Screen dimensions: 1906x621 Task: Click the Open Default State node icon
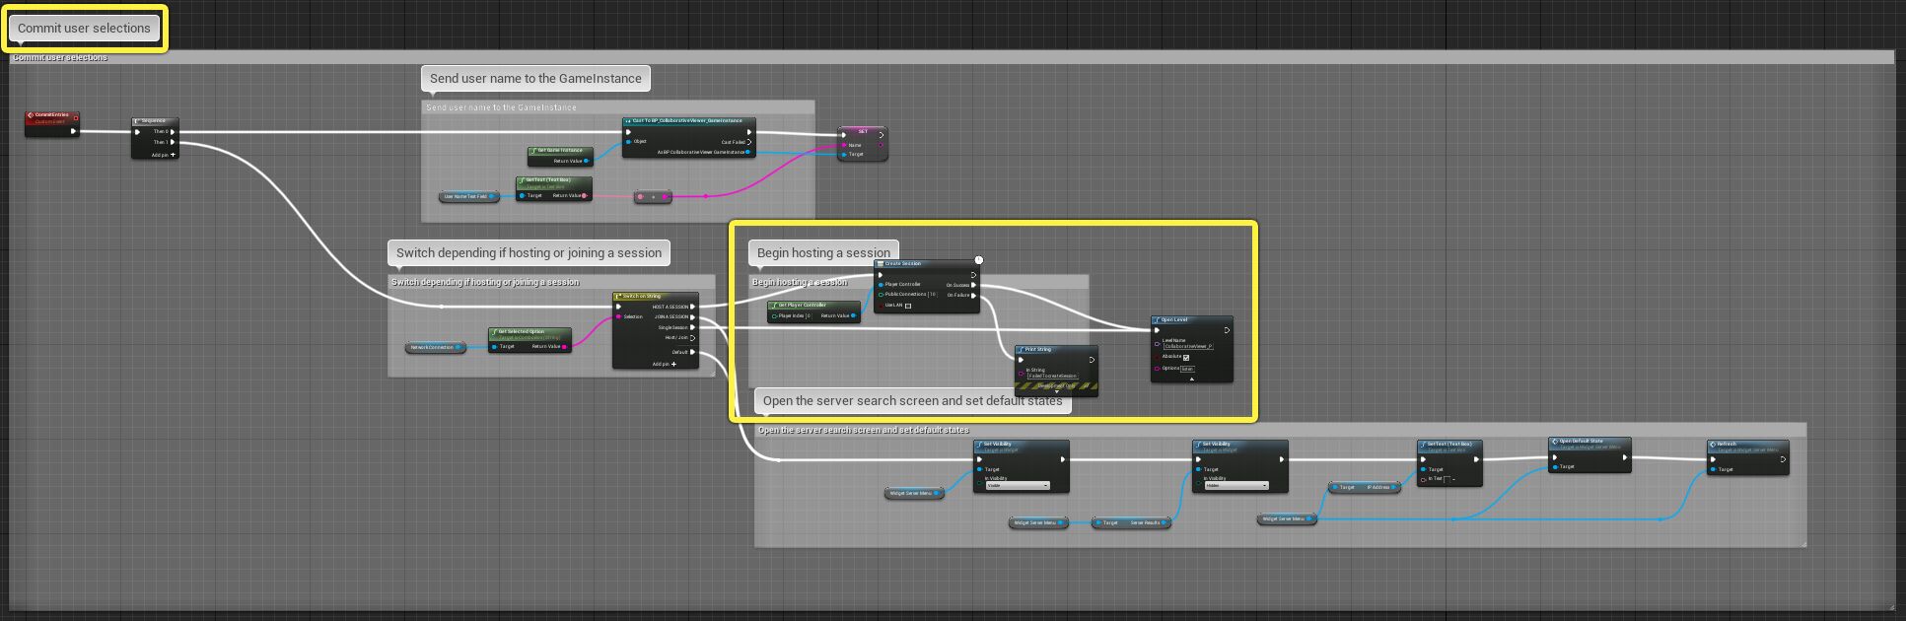pyautogui.click(x=1554, y=442)
